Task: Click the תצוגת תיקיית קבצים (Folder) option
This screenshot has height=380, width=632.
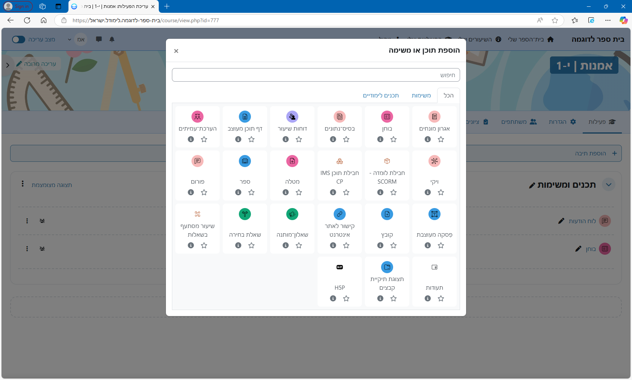Action: [387, 267]
